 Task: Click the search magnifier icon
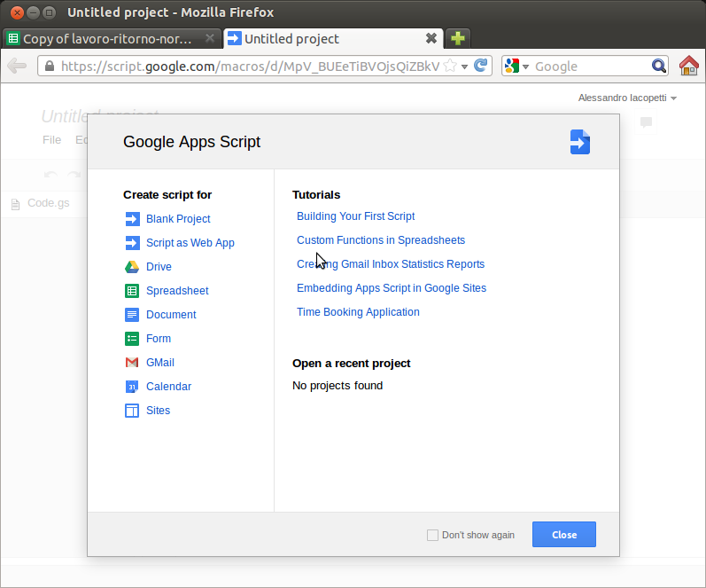click(x=659, y=66)
